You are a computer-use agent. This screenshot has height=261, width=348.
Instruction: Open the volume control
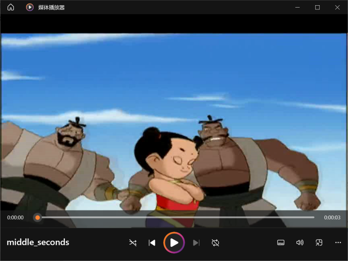pyautogui.click(x=300, y=243)
